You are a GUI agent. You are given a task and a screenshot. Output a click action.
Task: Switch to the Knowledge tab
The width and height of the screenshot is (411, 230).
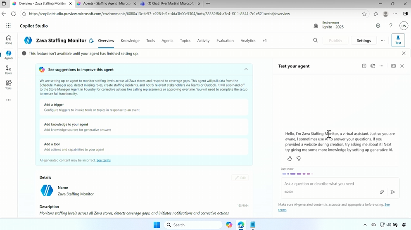pyautogui.click(x=130, y=40)
